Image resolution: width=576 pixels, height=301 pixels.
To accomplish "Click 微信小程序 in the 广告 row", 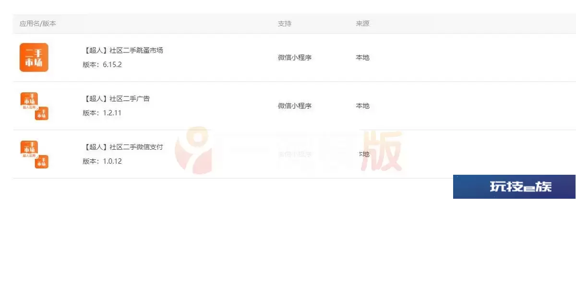I will (295, 106).
